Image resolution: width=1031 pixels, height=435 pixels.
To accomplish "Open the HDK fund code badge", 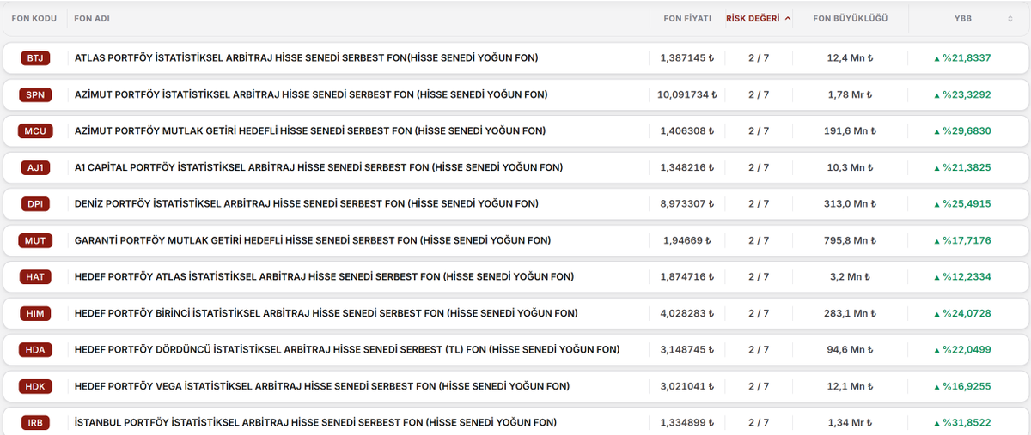I will (34, 386).
